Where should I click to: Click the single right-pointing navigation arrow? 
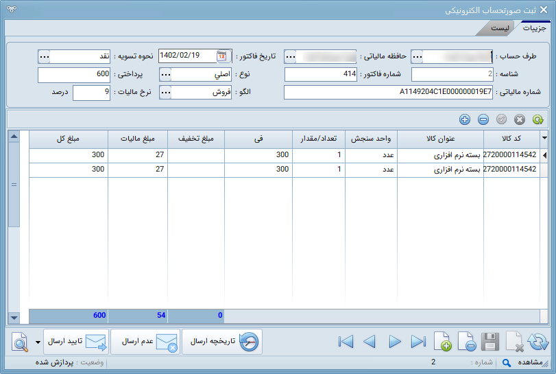(x=394, y=342)
